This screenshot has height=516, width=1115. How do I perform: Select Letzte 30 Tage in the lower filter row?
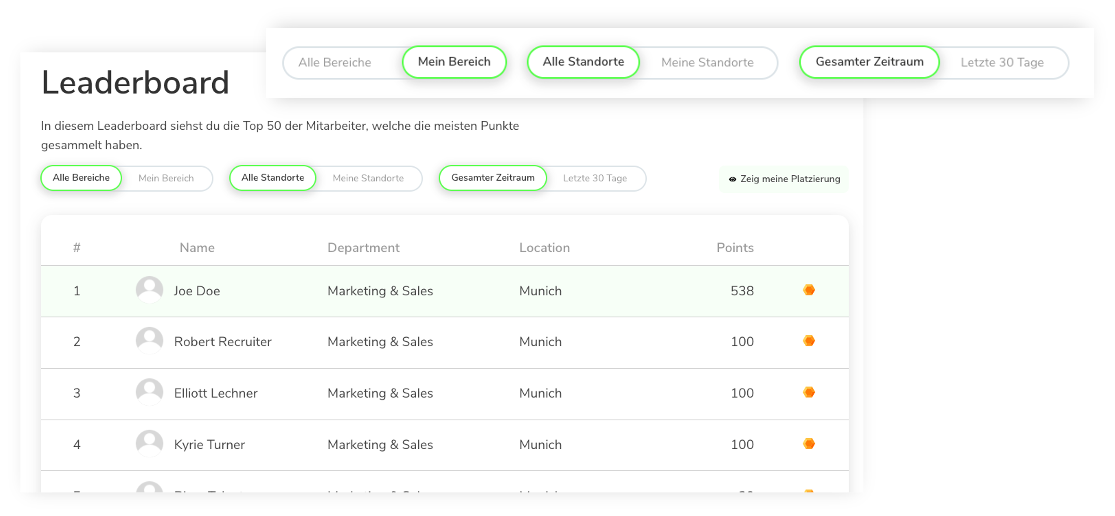click(595, 178)
